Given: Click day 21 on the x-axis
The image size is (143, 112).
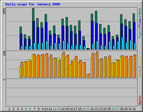Looking at the screenshot, I should [x=92, y=109].
